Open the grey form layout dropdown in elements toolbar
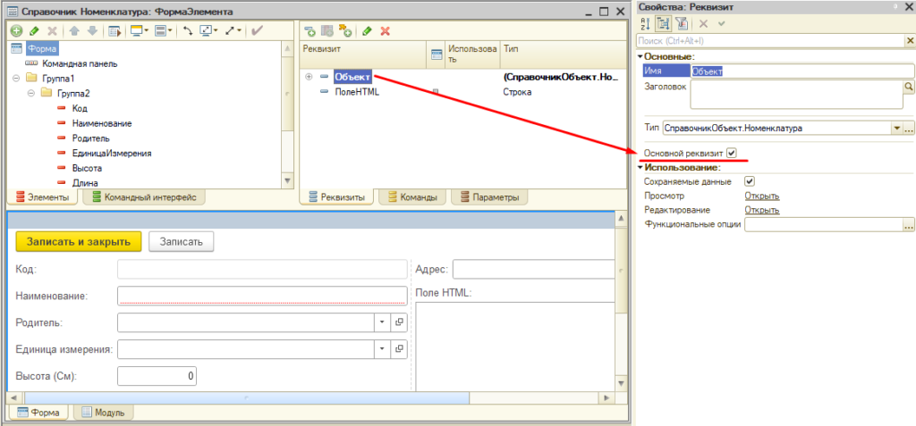 165,31
